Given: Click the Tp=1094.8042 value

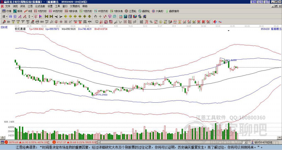Looking at the screenshot, I should (37, 29).
